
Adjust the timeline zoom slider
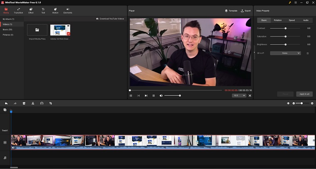tap(302, 104)
